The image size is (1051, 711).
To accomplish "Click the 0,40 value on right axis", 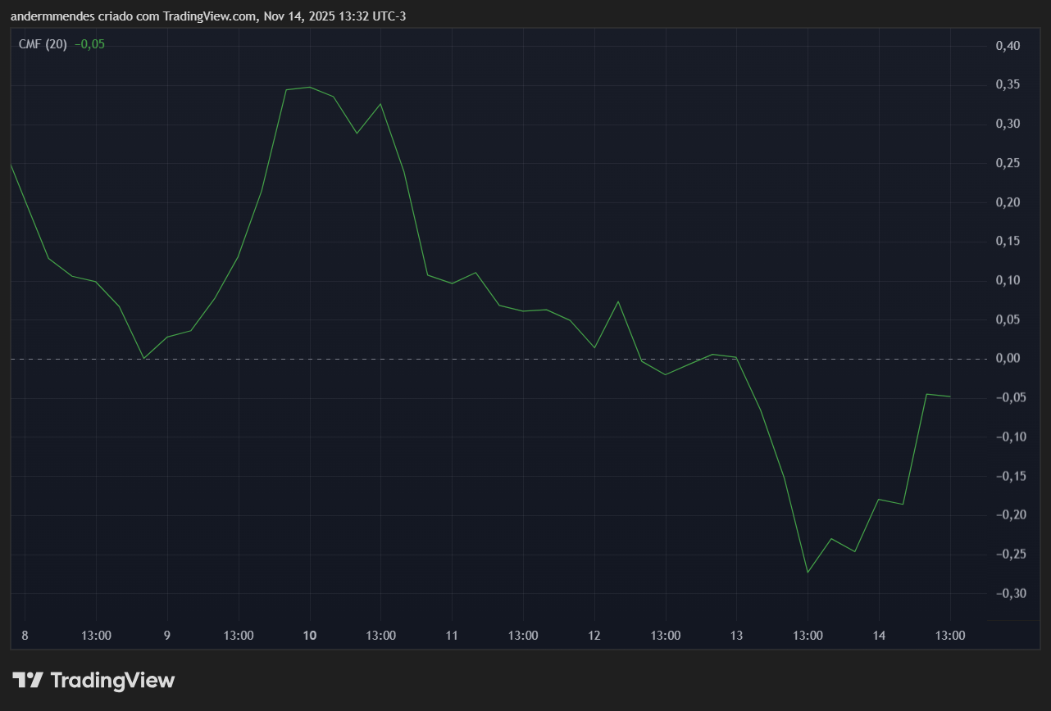I will tap(1010, 48).
